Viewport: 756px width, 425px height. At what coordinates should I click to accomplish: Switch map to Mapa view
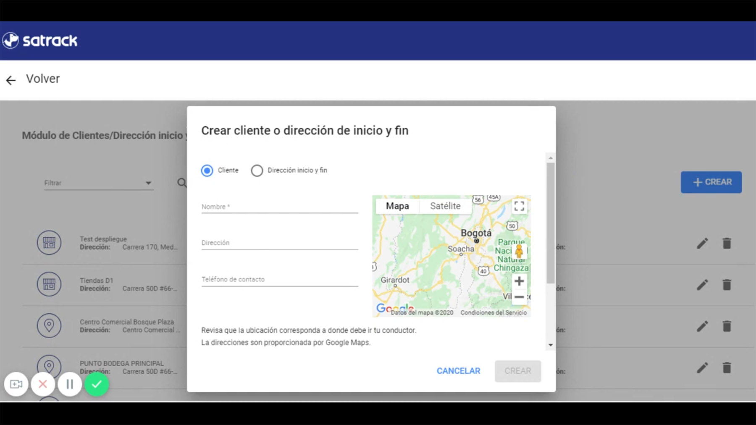[x=397, y=206]
